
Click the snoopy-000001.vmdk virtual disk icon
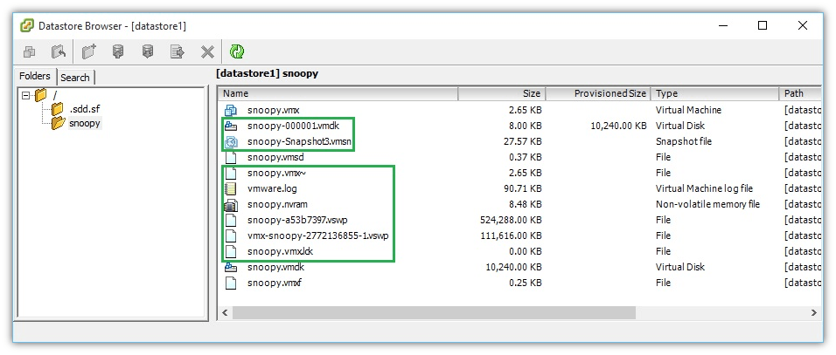(231, 126)
